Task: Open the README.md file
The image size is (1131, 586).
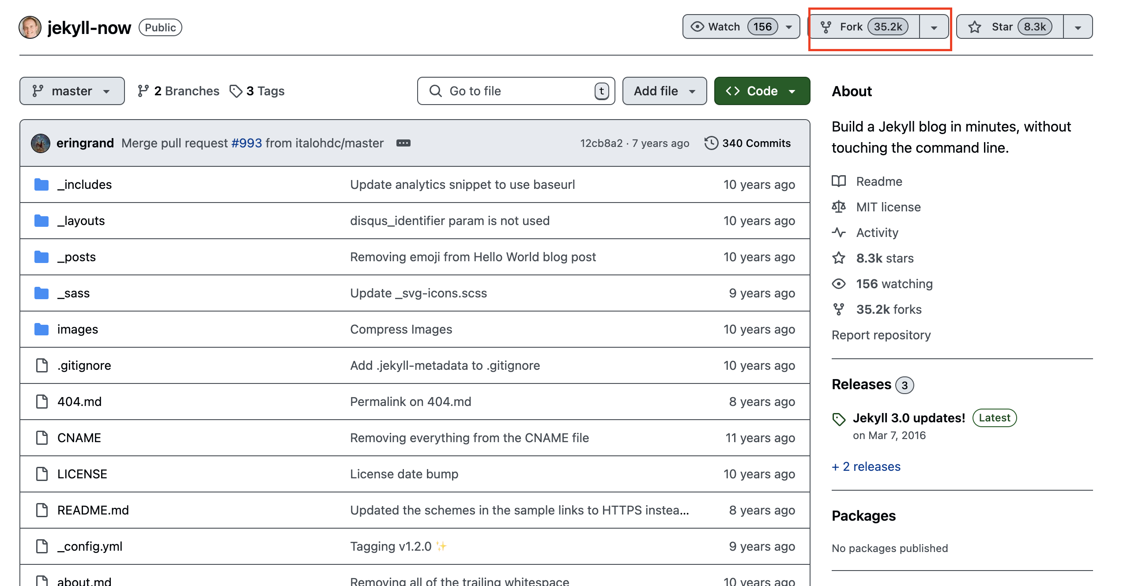Action: 93,510
